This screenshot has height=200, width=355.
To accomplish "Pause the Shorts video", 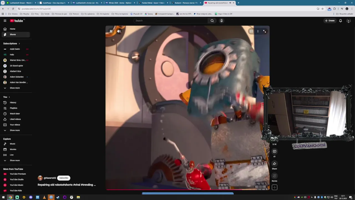I will point(111,31).
